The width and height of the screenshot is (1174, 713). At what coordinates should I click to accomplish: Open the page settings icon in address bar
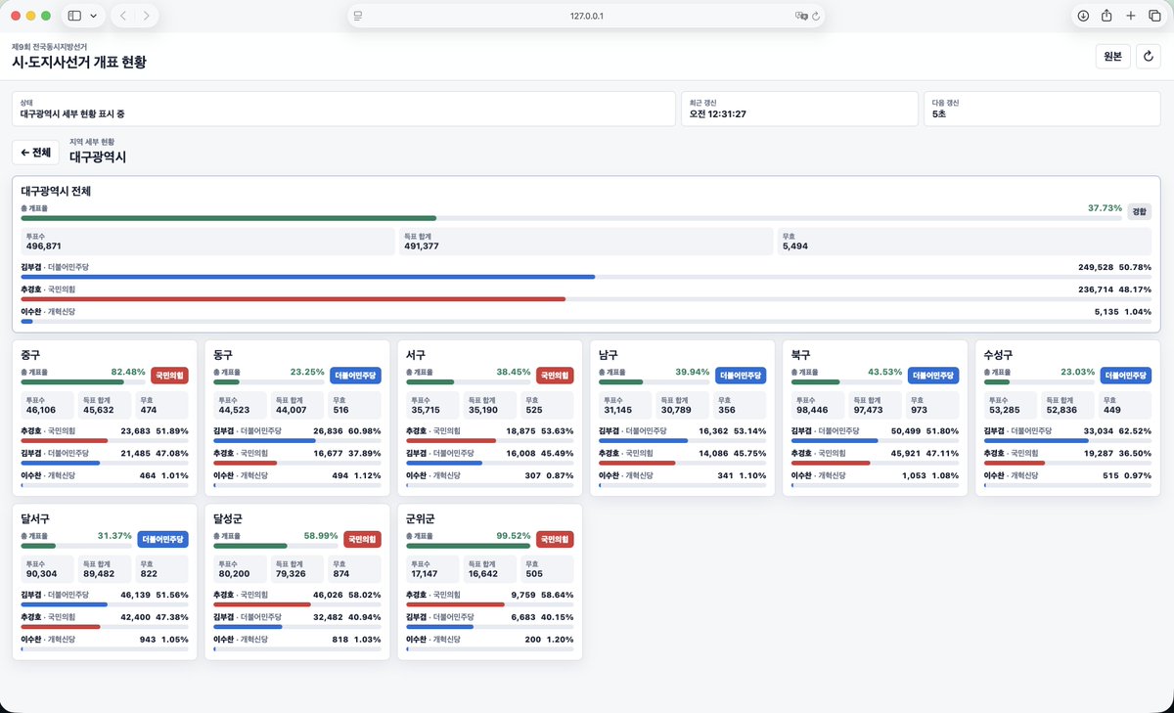pyautogui.click(x=358, y=16)
